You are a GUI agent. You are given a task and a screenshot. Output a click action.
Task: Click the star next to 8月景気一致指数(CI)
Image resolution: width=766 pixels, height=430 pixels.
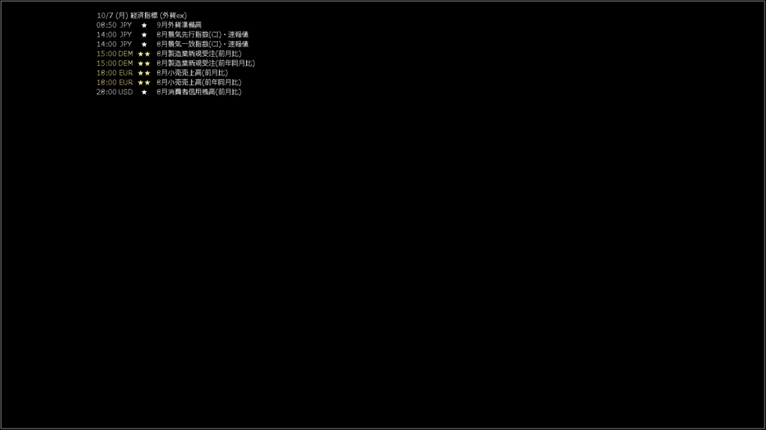144,44
